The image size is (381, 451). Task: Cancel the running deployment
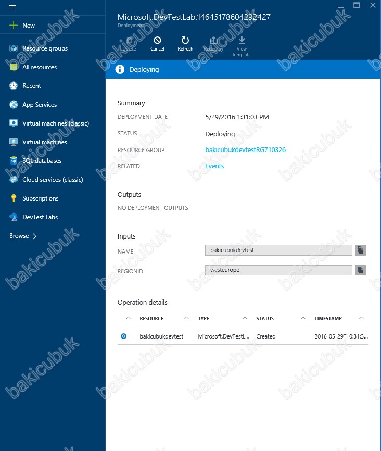tap(157, 44)
